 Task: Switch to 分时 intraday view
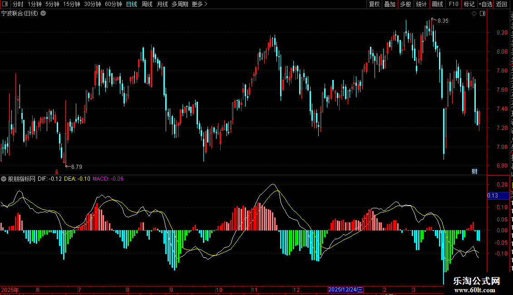coord(18,4)
